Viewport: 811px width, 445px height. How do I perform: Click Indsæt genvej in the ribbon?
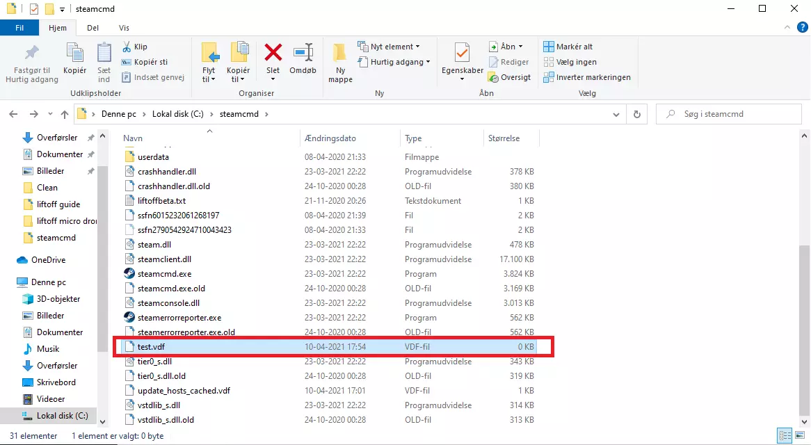[x=153, y=77]
